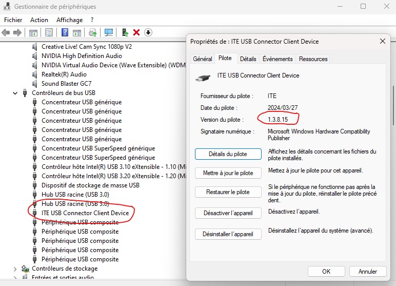Click the Détails du pilote button
Screen dimensions: 396x286
[x=228, y=154]
